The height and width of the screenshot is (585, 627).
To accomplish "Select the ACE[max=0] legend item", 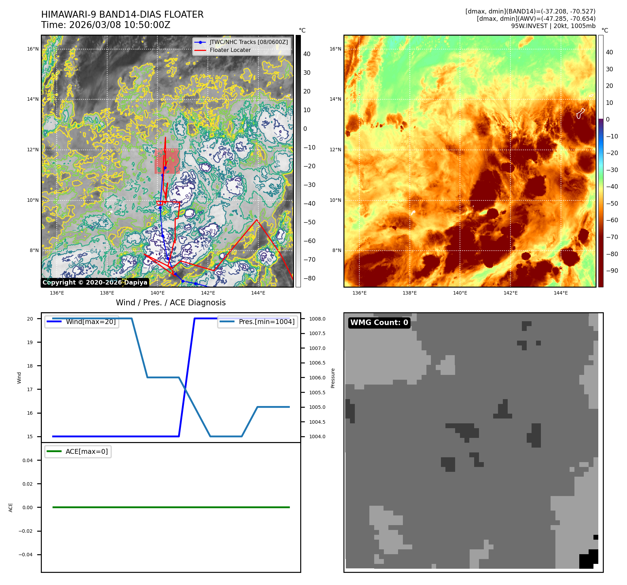I will tap(86, 451).
